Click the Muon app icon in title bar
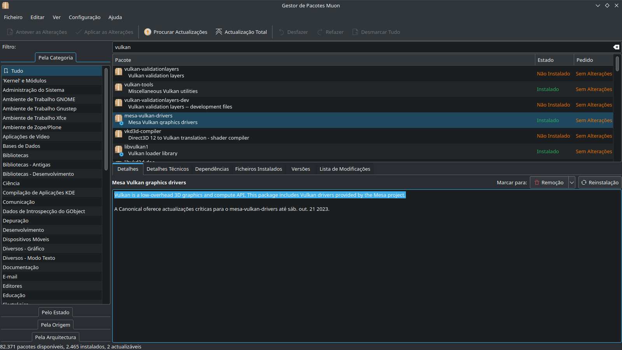This screenshot has width=622, height=350. (5, 5)
